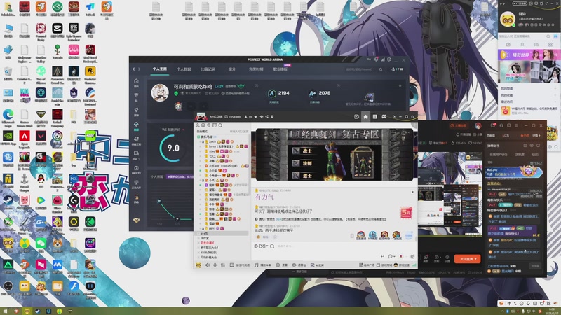Image resolution: width=561 pixels, height=315 pixels.
Task: Click the diamond icon at the sidebar bottom
Action: [136, 220]
